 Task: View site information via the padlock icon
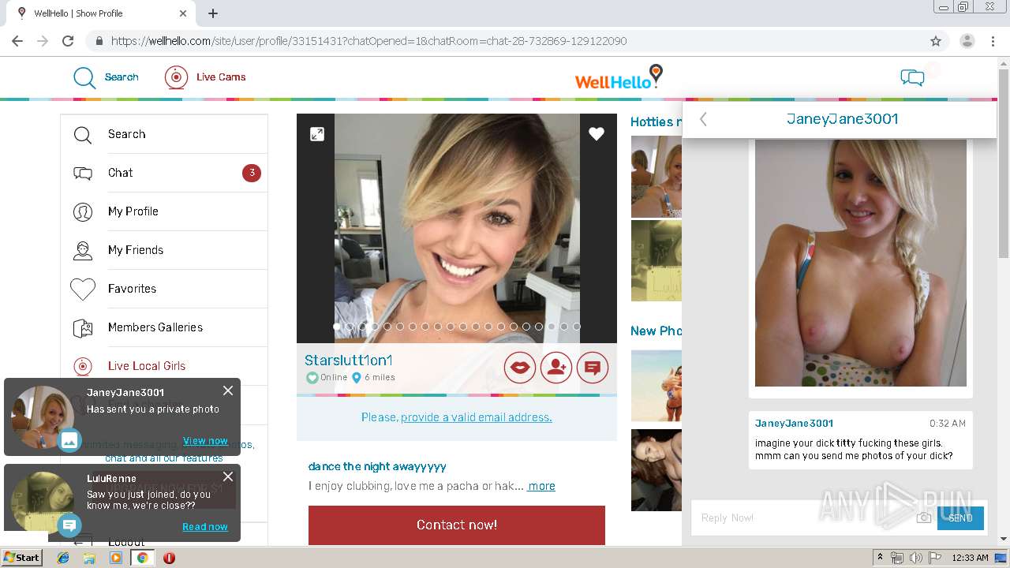tap(99, 41)
